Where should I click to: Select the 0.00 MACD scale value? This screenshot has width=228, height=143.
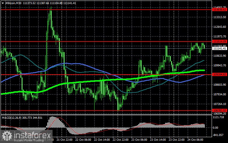click(215, 128)
